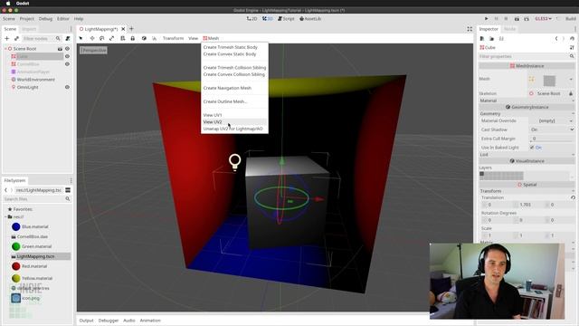
Task: Open the AssetLib workspace
Action: [x=310, y=18]
